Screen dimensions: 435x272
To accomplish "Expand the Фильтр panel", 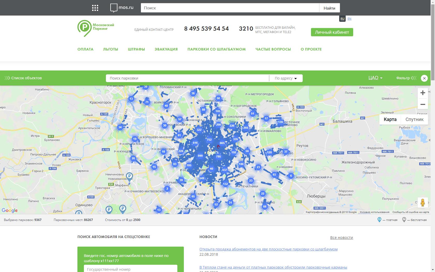I will click(406, 78).
